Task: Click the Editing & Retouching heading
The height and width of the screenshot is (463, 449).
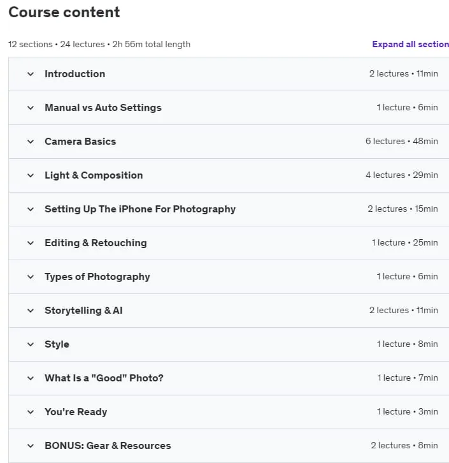Action: pyautogui.click(x=96, y=243)
